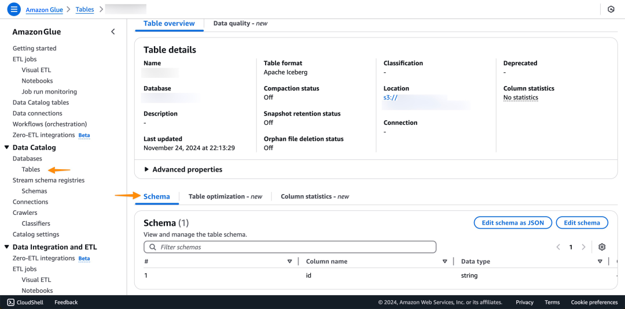The height and width of the screenshot is (309, 625).
Task: Open Data connections in sidebar
Action: tap(38, 113)
